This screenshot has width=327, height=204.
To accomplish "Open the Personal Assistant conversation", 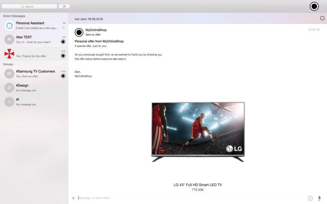I will 34,26.
